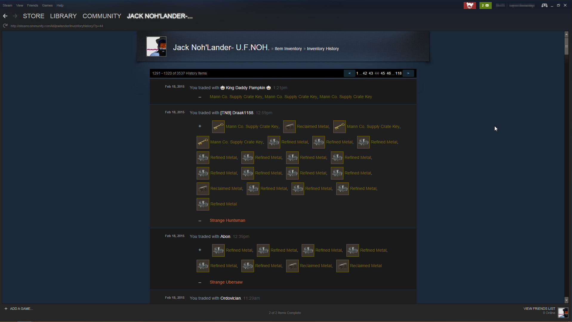This screenshot has width=572, height=322.
Task: Open Big Picture mode controller icon
Action: 544,5
